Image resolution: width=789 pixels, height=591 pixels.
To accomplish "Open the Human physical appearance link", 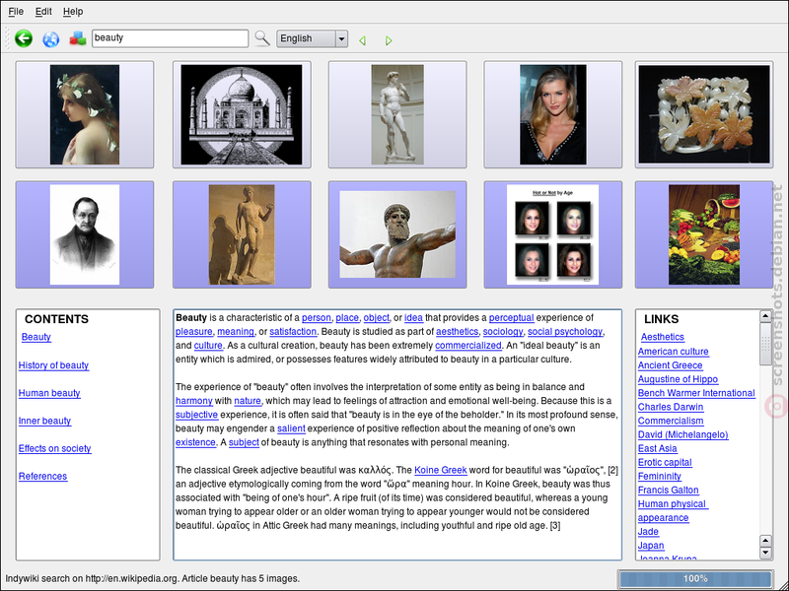I will click(x=673, y=510).
